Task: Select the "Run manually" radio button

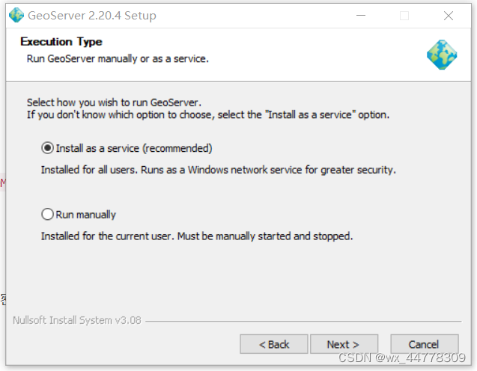Action: 47,214
